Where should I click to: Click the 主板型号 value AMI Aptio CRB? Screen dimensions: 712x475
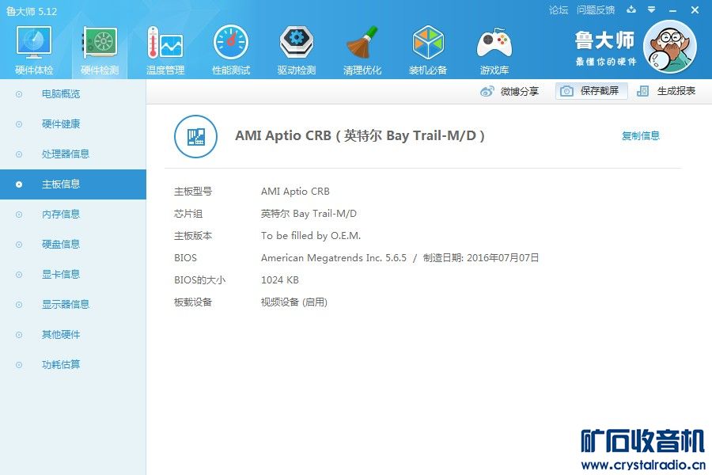[x=295, y=192]
